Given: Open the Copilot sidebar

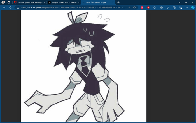Looking at the screenshot, I should click(193, 8).
